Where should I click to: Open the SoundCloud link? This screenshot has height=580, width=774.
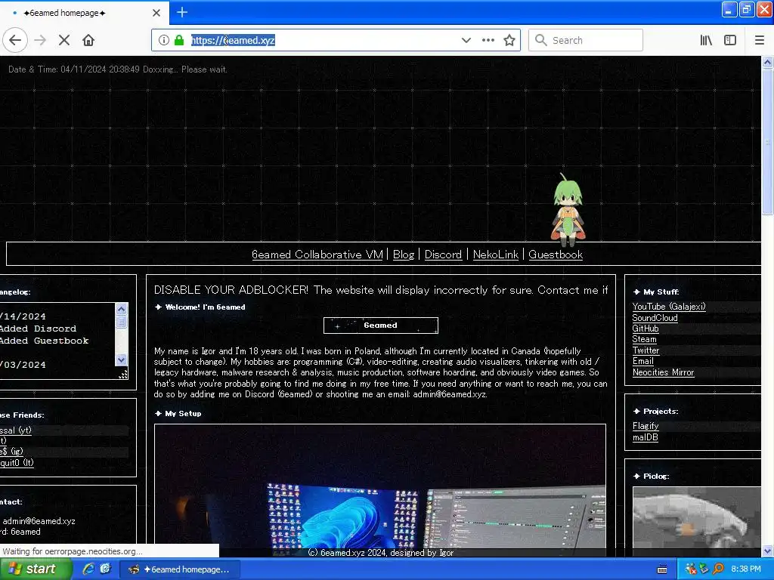coord(655,318)
